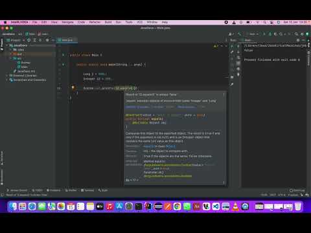This screenshot has width=311, height=233.
Task: Run Main with the toolbar green arrow
Action: point(264,34)
